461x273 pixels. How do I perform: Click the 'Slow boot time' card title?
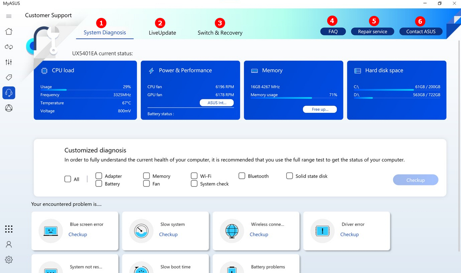(176, 267)
